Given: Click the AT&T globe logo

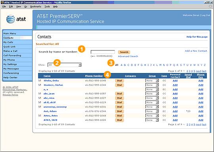Looking at the screenshot, I should click(11, 19).
